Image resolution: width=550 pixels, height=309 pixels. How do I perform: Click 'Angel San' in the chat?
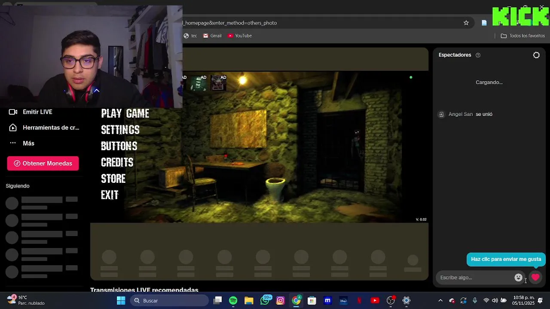pyautogui.click(x=461, y=114)
